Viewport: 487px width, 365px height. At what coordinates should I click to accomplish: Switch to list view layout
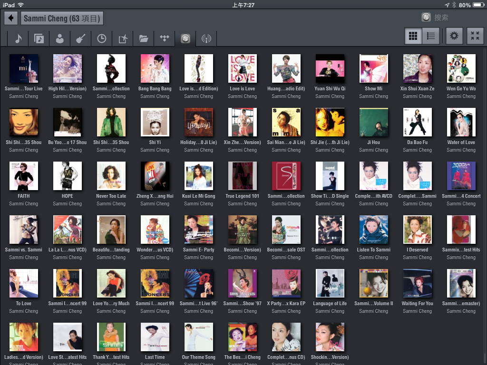(431, 36)
